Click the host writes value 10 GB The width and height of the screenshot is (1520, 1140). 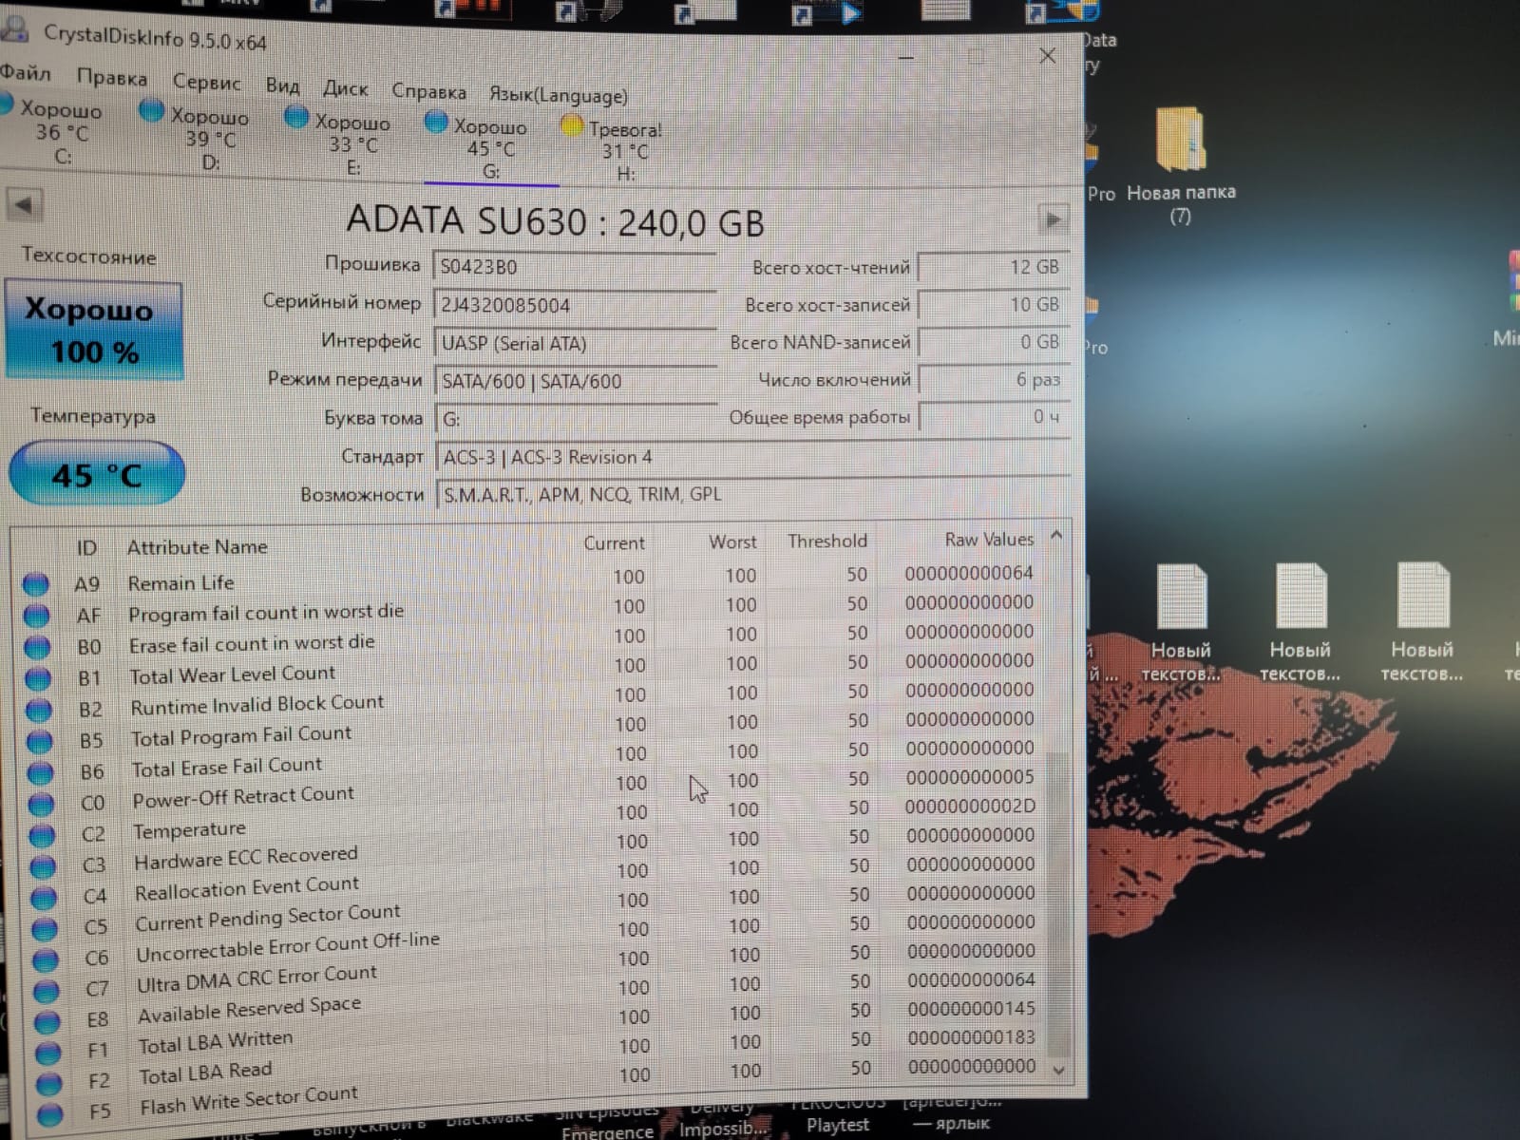[994, 304]
